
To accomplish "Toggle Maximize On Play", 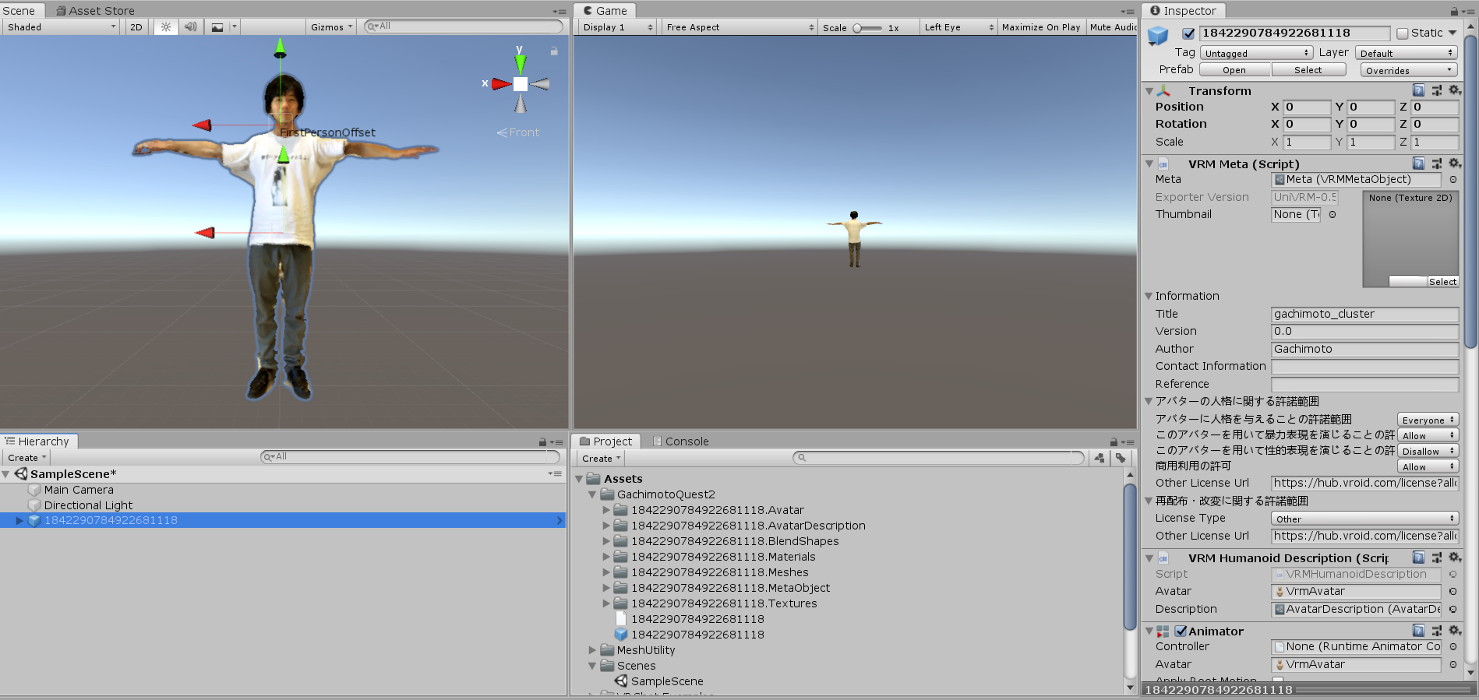I will click(1041, 27).
